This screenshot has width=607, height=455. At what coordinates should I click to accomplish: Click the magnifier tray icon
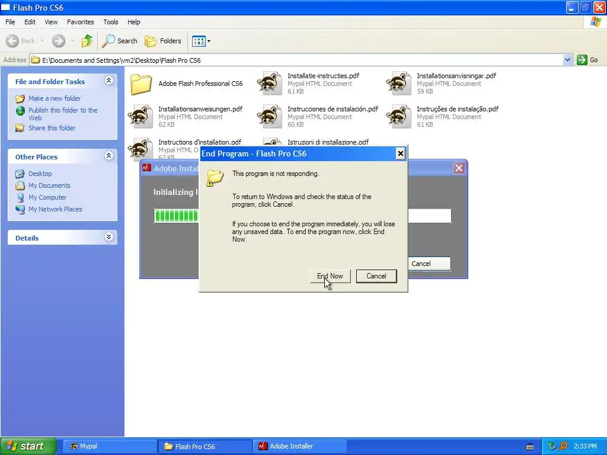click(563, 446)
